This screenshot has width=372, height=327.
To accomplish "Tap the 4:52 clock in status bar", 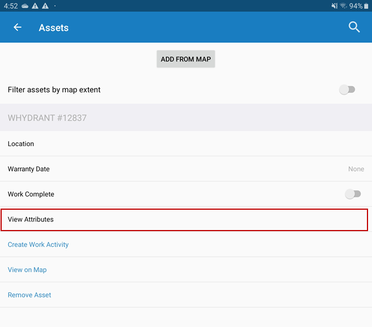I will pyautogui.click(x=11, y=6).
